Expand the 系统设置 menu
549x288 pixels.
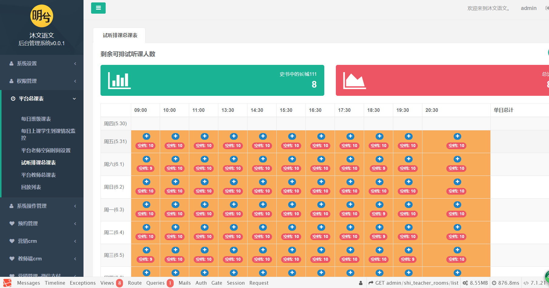pos(42,63)
